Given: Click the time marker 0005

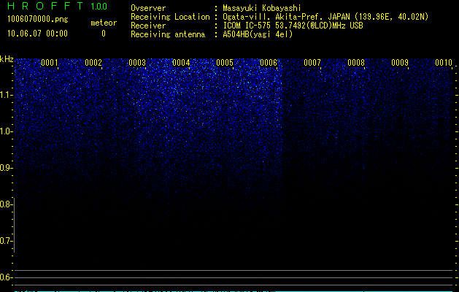Looking at the screenshot, I should click(225, 63).
